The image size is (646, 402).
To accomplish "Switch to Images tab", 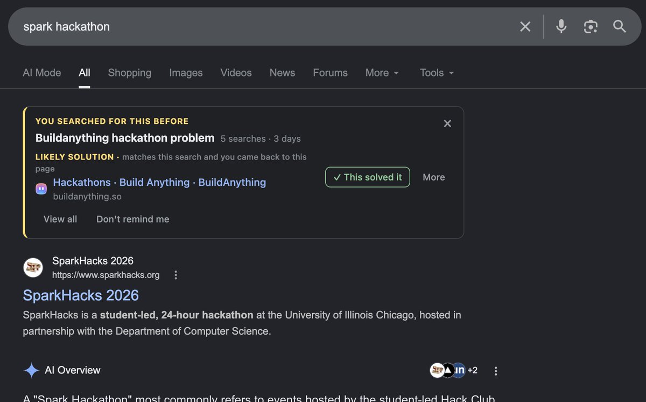I will pyautogui.click(x=186, y=73).
